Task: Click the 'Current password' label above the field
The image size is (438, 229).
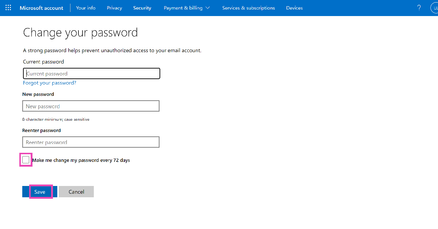Action: tap(43, 62)
